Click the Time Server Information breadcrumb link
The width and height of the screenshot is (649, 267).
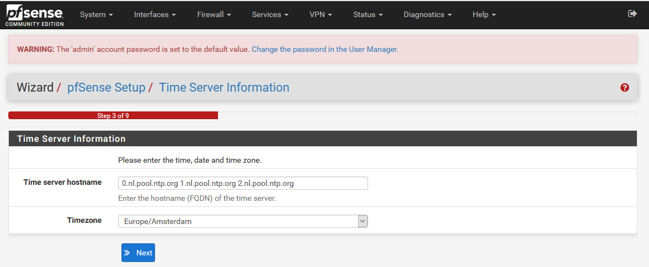click(224, 87)
